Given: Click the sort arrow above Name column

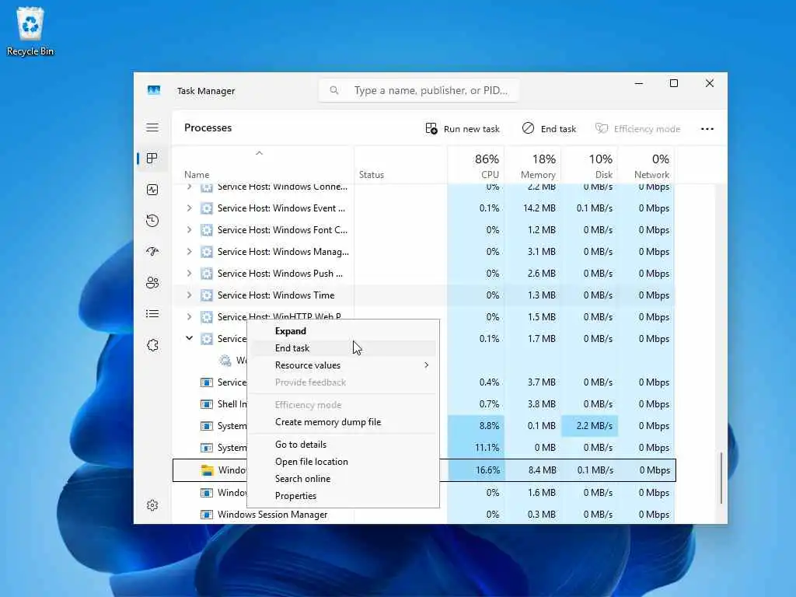Looking at the screenshot, I should pyautogui.click(x=260, y=153).
